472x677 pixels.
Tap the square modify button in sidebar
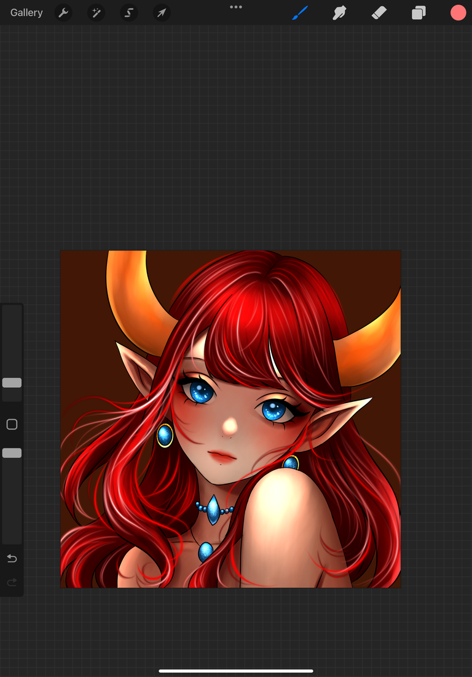(12, 425)
